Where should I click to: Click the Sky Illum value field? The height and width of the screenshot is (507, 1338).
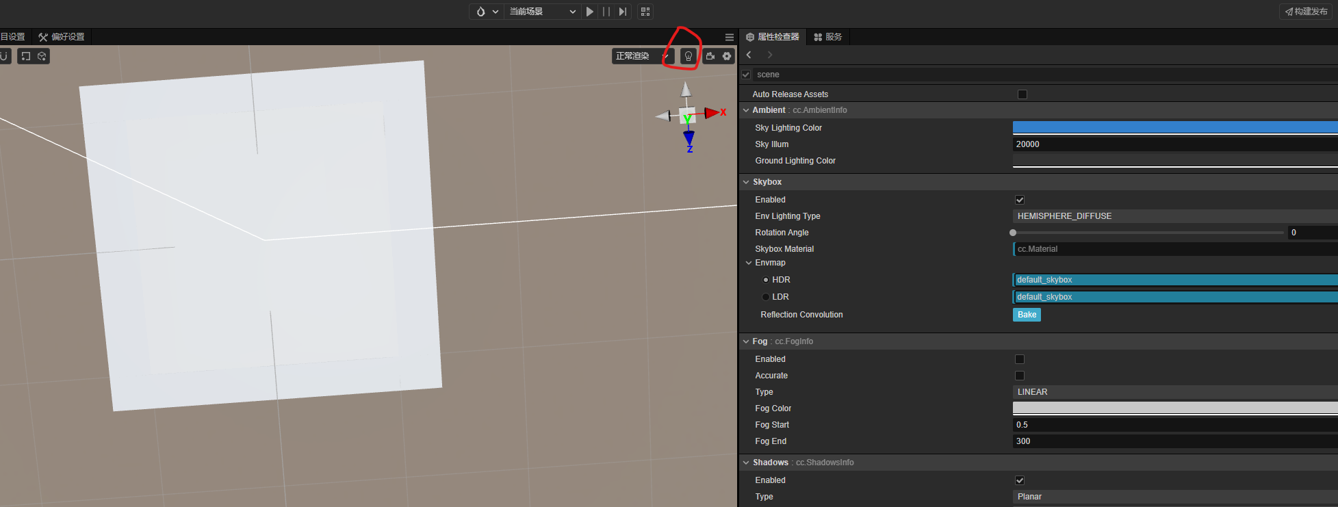(1175, 144)
